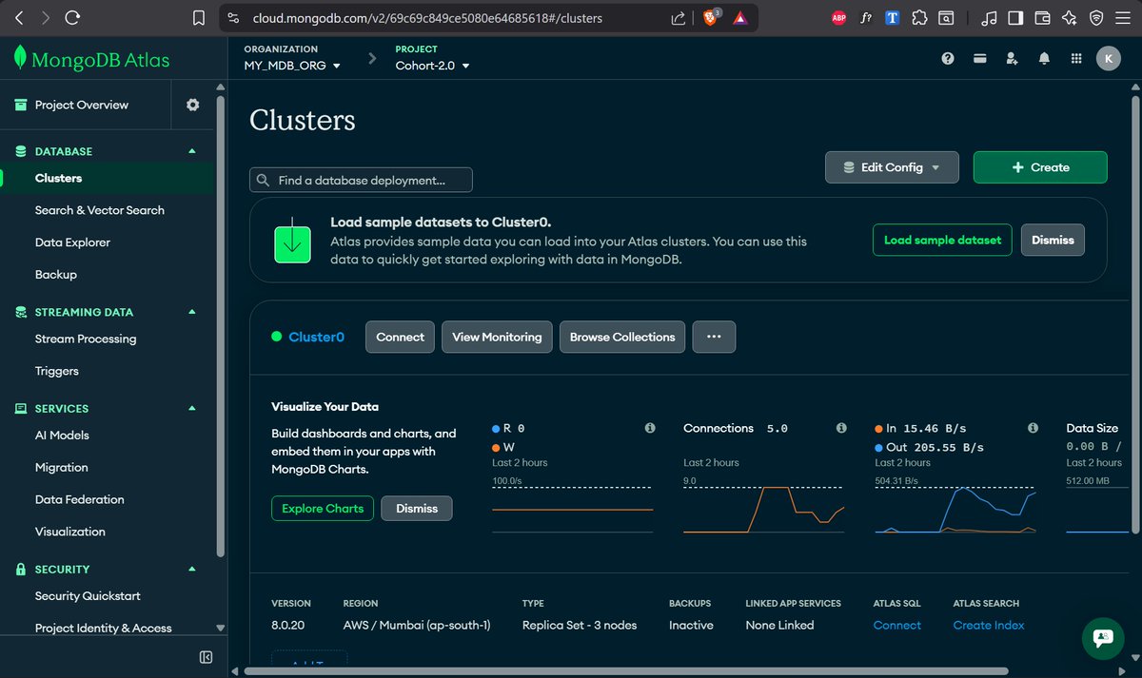1142x678 pixels.
Task: Dismiss the sample dataset banner
Action: click(x=1053, y=240)
